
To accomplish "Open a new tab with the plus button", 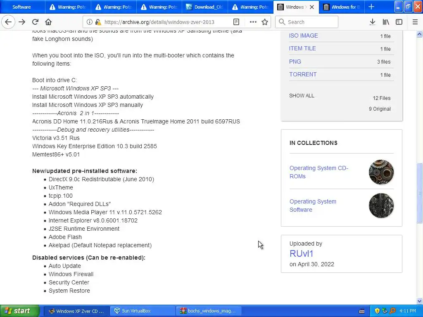I will [x=371, y=7].
